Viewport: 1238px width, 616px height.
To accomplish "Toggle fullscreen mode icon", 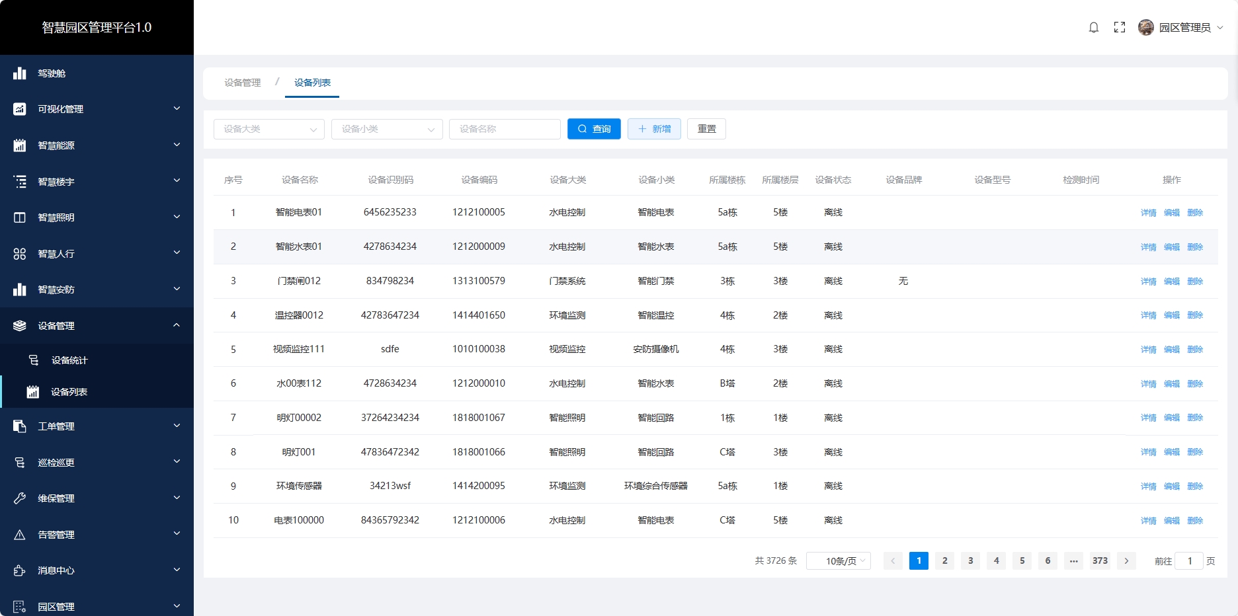I will click(1120, 27).
